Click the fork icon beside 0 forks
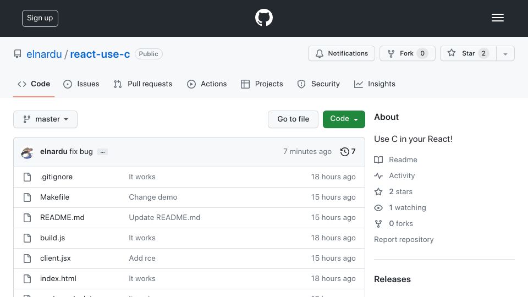The image size is (528, 297). pyautogui.click(x=378, y=224)
